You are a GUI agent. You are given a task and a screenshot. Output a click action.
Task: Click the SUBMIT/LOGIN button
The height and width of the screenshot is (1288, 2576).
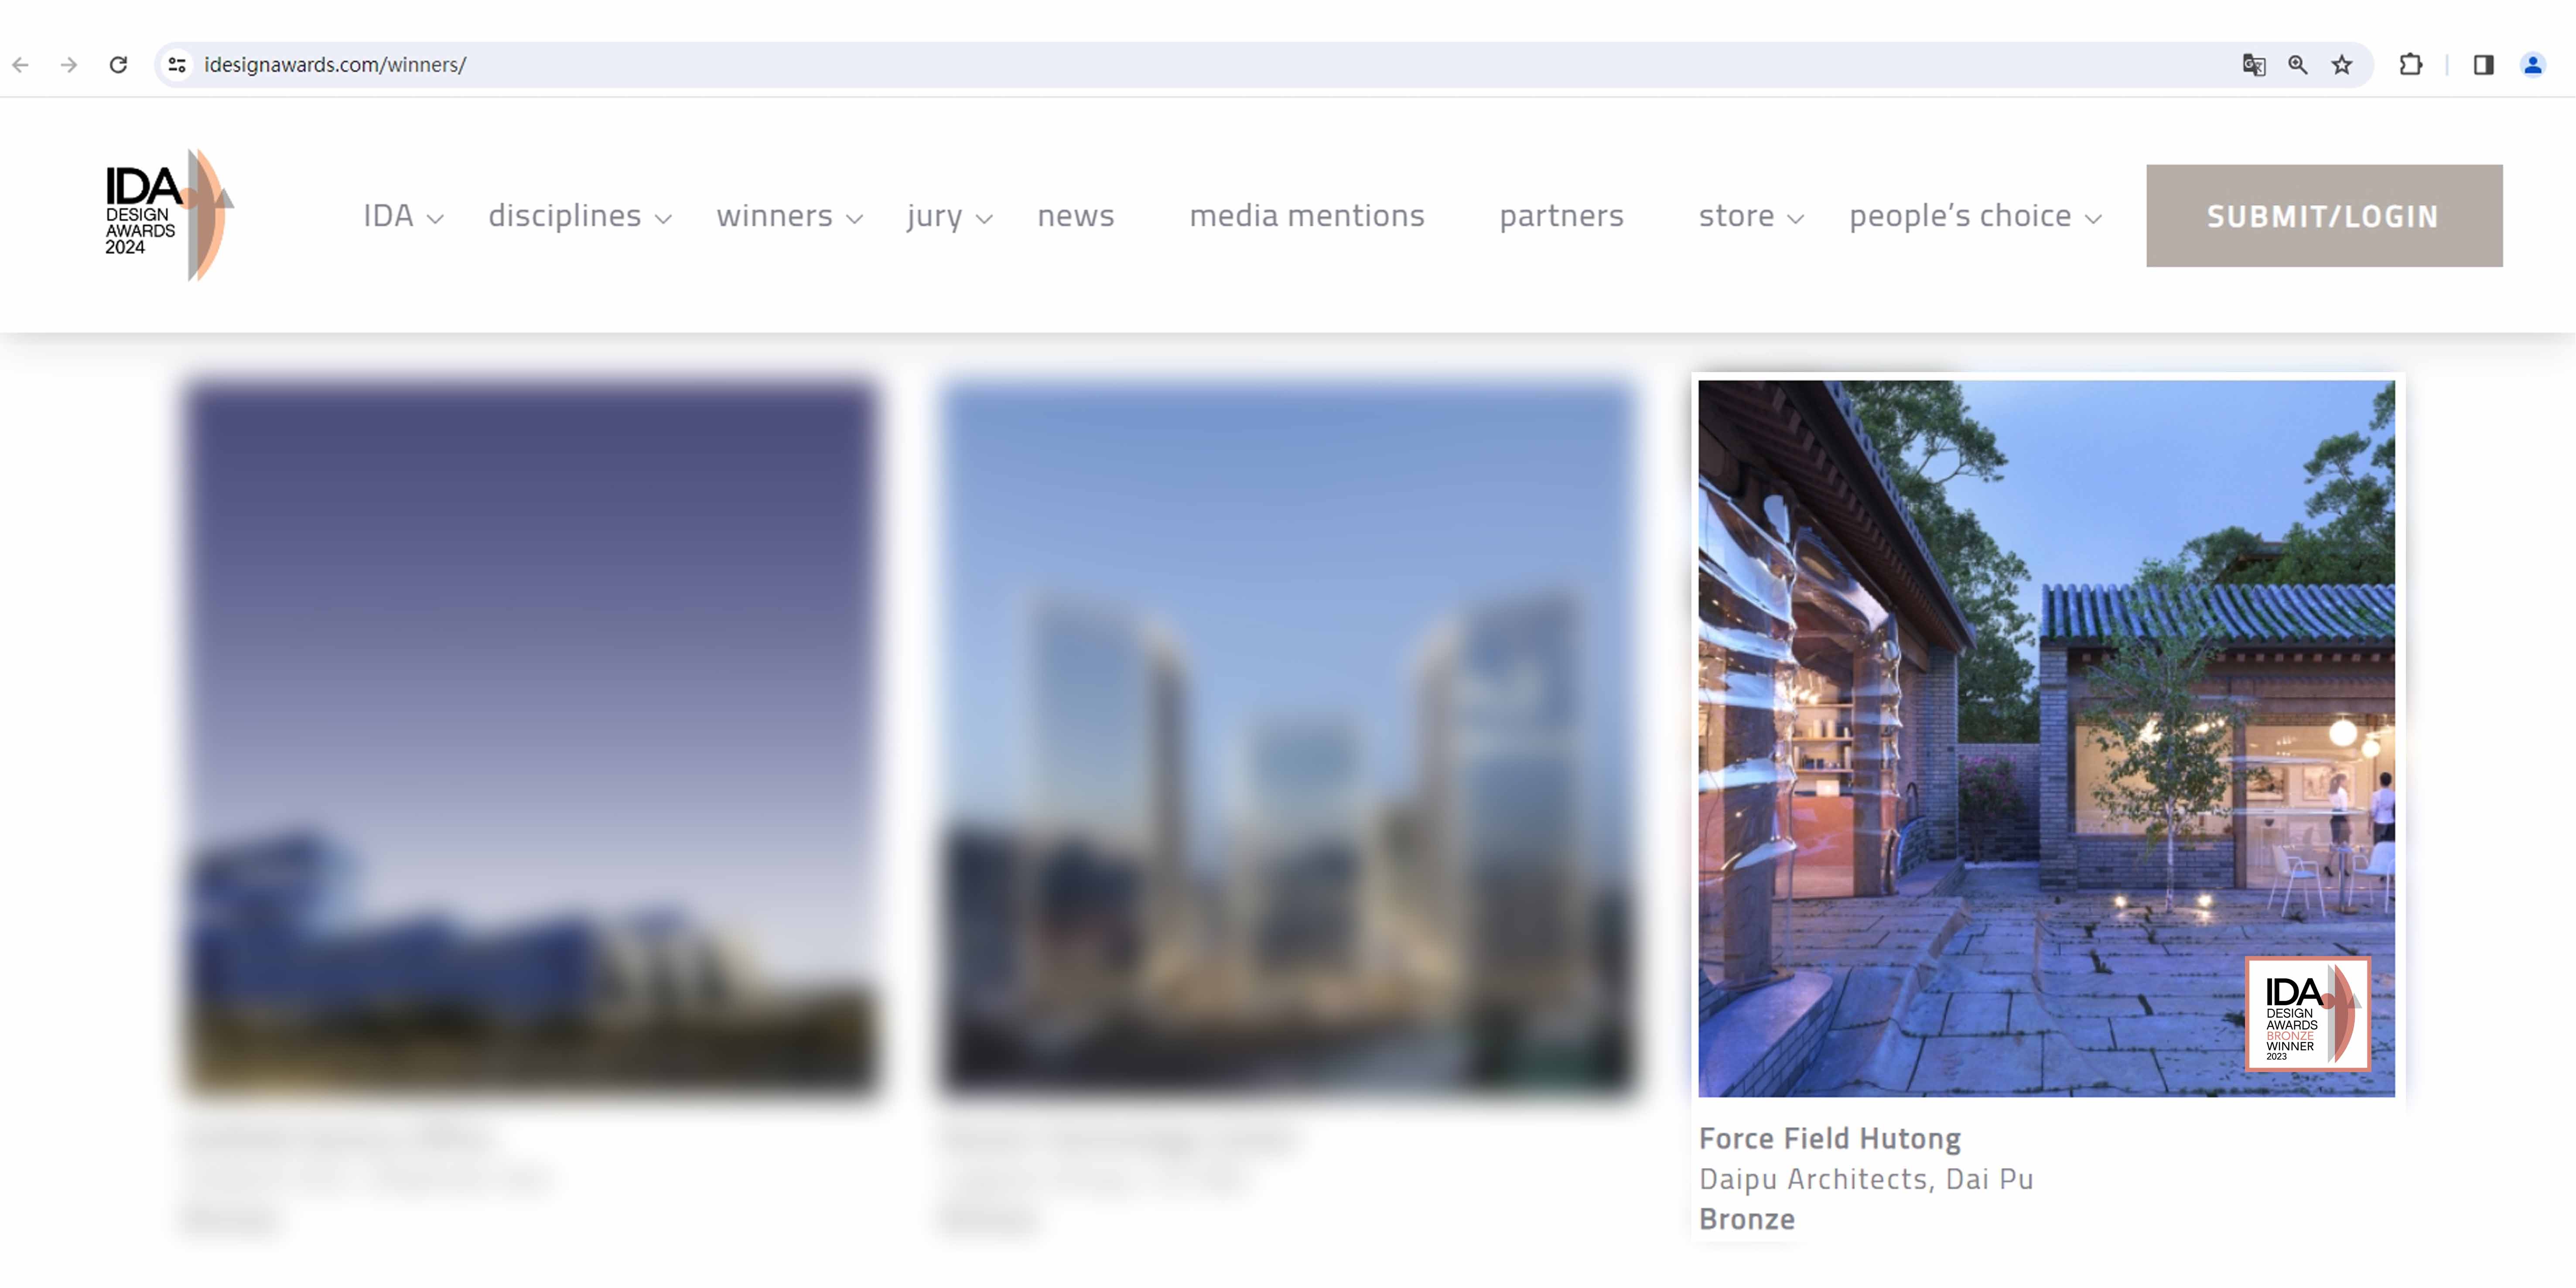click(x=2323, y=216)
